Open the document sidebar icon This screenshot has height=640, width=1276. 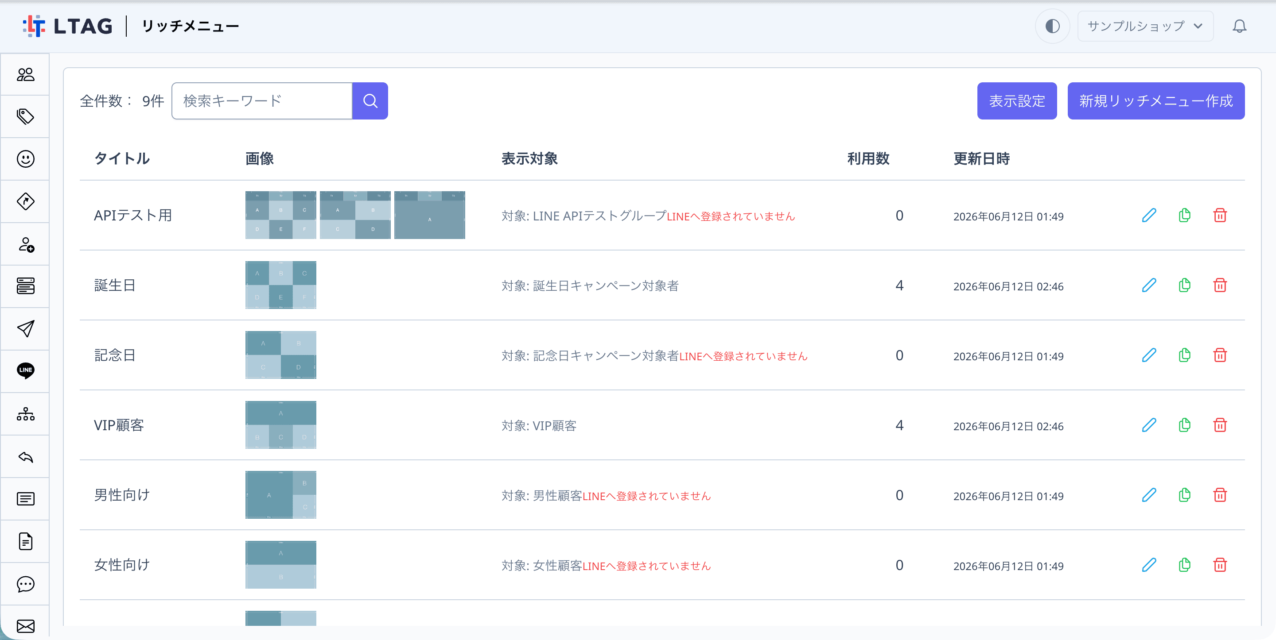25,541
